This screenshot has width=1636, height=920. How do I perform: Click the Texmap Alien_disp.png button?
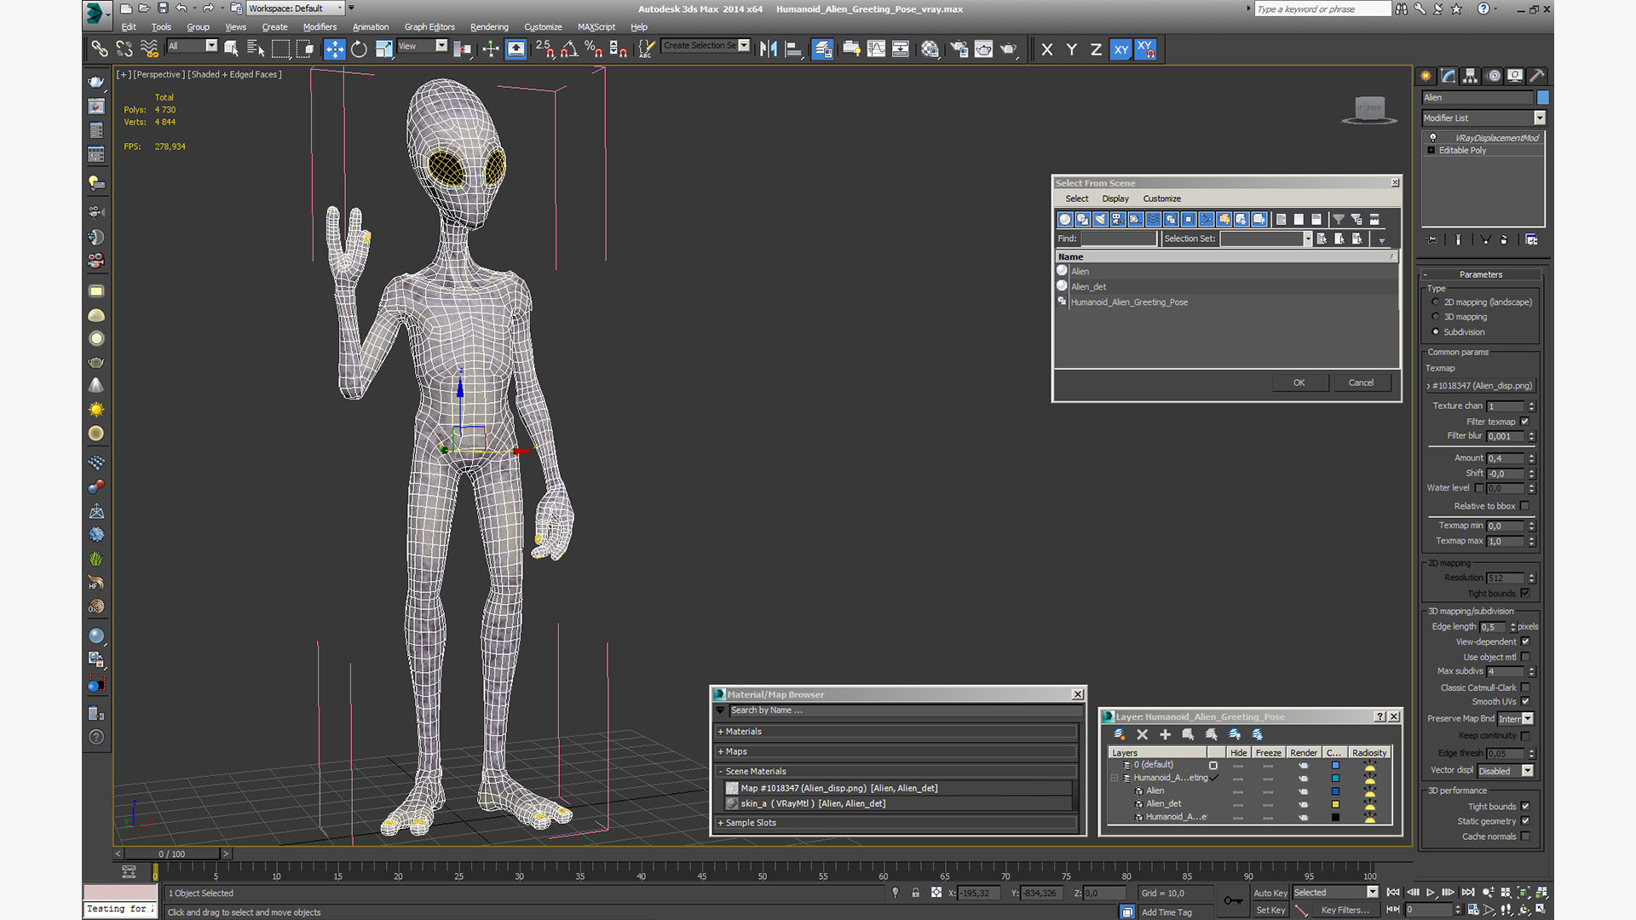point(1482,386)
